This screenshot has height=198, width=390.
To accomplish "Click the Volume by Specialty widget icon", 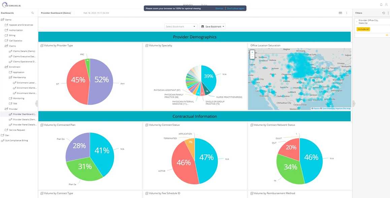I will pyautogui.click(x=147, y=46).
